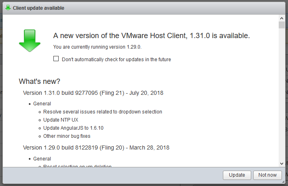Click "Resolve several issues related to dropdown selection"

click(102, 112)
